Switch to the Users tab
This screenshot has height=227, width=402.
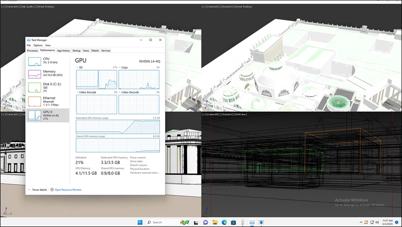point(86,50)
